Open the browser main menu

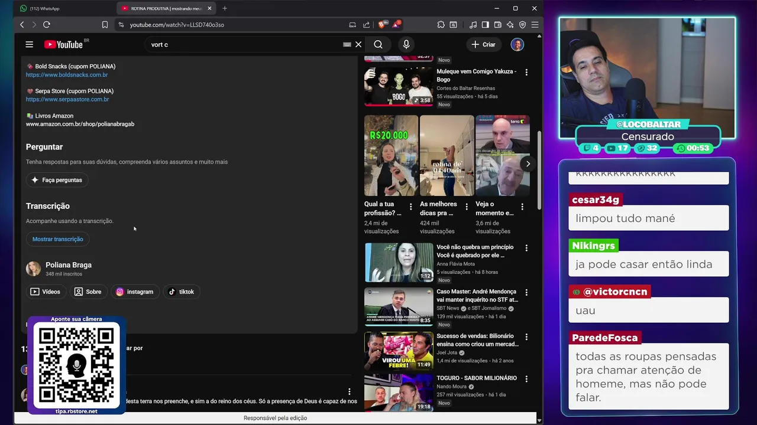535,25
